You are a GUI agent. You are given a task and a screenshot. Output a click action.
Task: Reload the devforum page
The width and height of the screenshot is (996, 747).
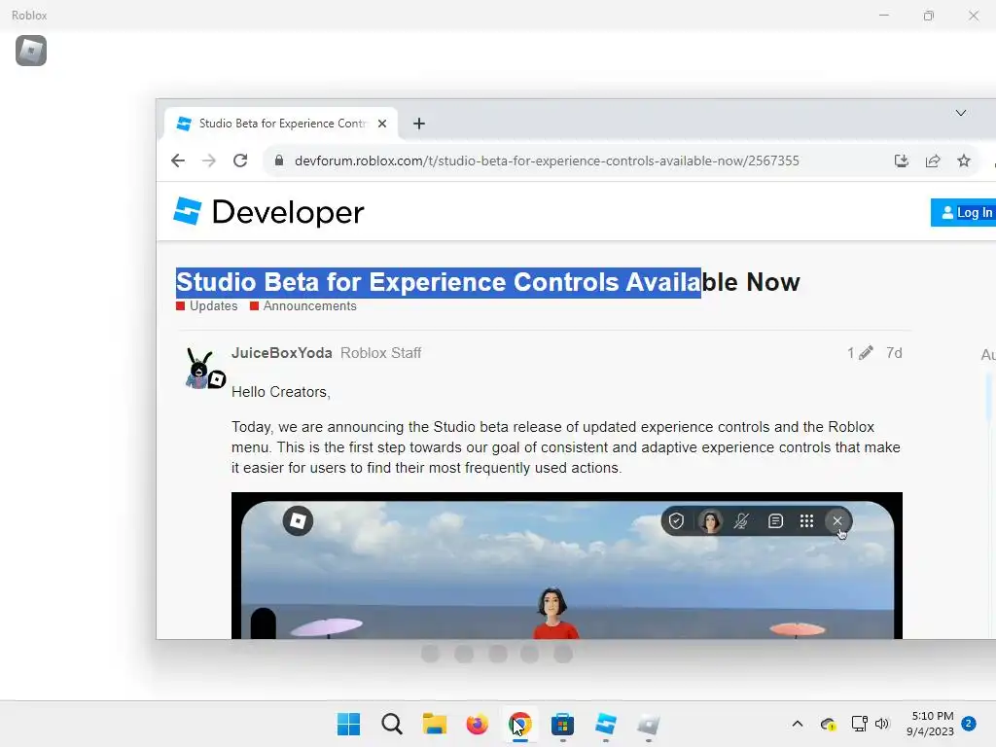pos(240,160)
